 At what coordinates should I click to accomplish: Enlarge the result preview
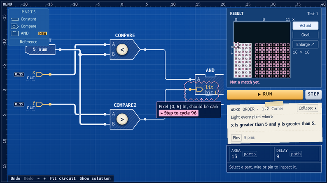[305, 44]
